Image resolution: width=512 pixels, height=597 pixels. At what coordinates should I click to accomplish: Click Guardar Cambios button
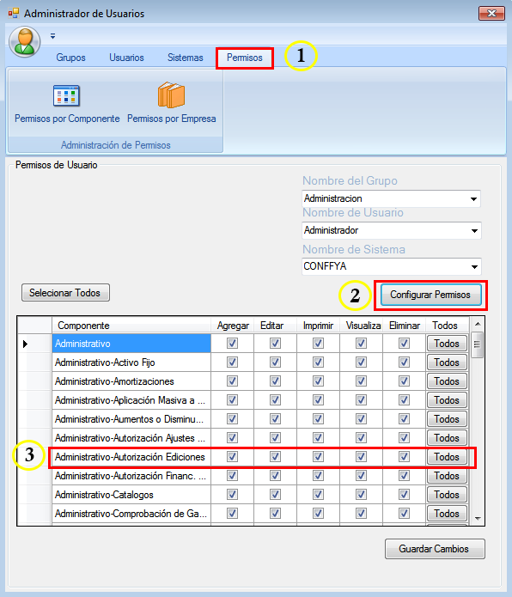[x=435, y=549]
